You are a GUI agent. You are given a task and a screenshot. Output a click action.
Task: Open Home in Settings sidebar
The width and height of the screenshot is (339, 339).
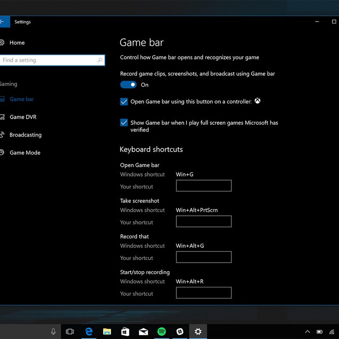(17, 42)
